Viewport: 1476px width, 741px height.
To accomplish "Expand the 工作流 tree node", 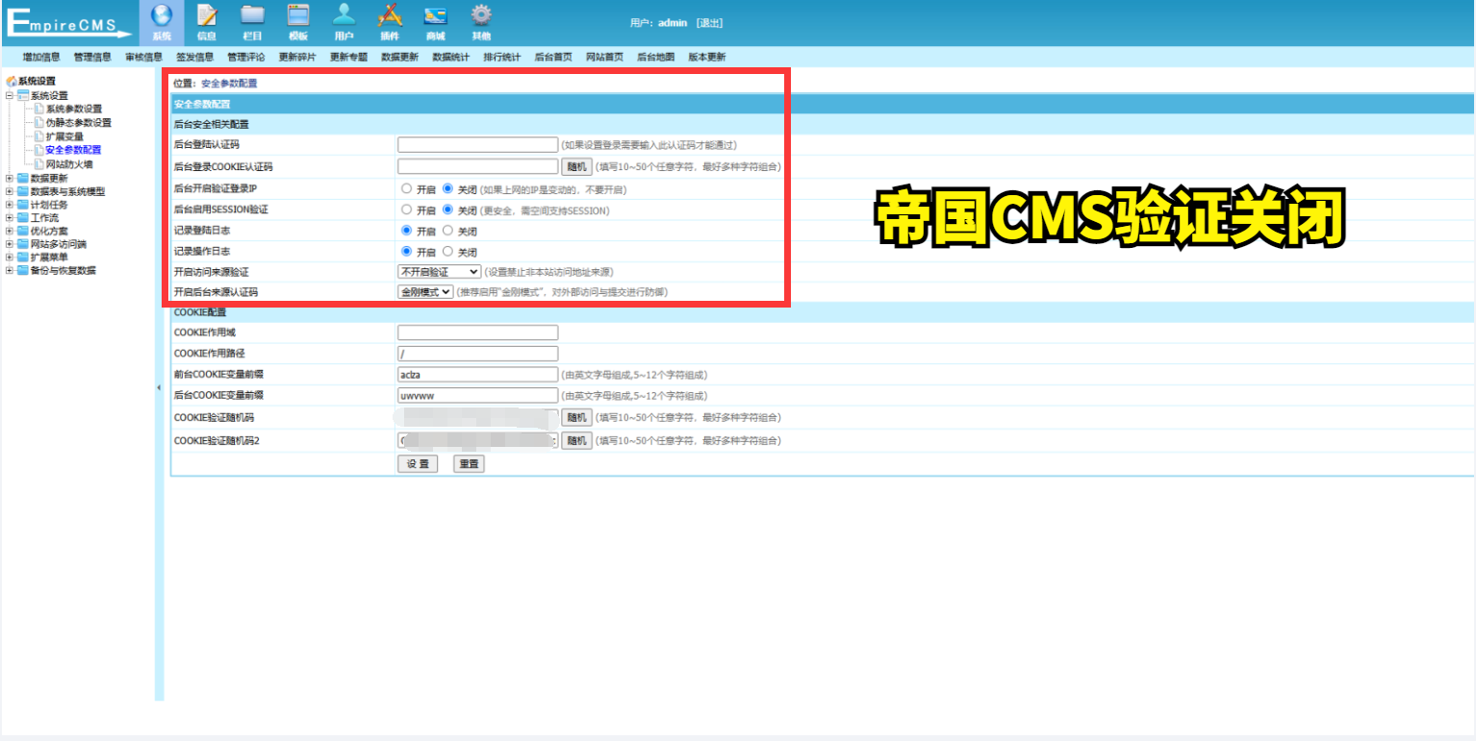I will [x=10, y=217].
